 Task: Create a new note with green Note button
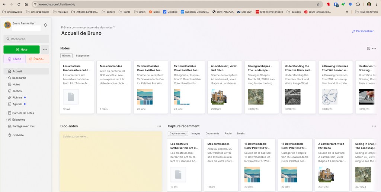tap(22, 49)
